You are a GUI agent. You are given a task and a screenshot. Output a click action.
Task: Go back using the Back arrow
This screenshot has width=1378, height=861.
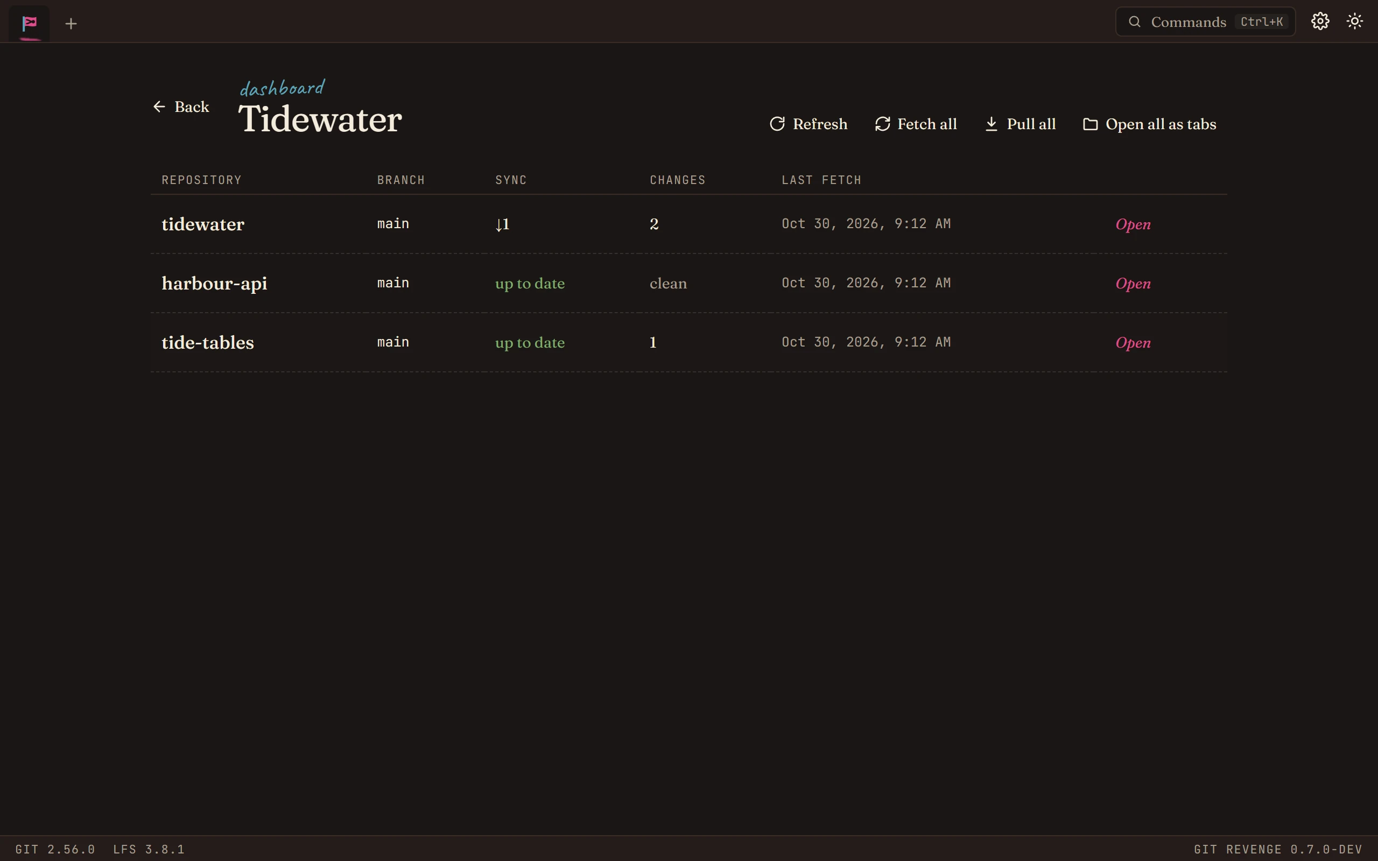[180, 107]
